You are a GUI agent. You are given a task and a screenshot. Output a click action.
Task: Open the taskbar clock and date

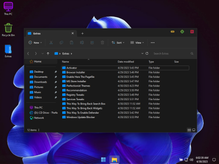click(202, 160)
